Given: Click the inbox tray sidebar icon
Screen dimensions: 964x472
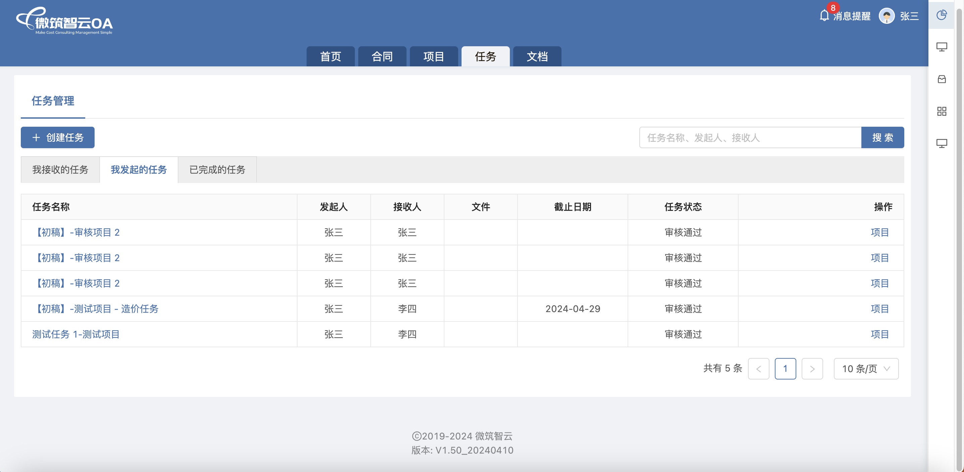Looking at the screenshot, I should coord(941,79).
